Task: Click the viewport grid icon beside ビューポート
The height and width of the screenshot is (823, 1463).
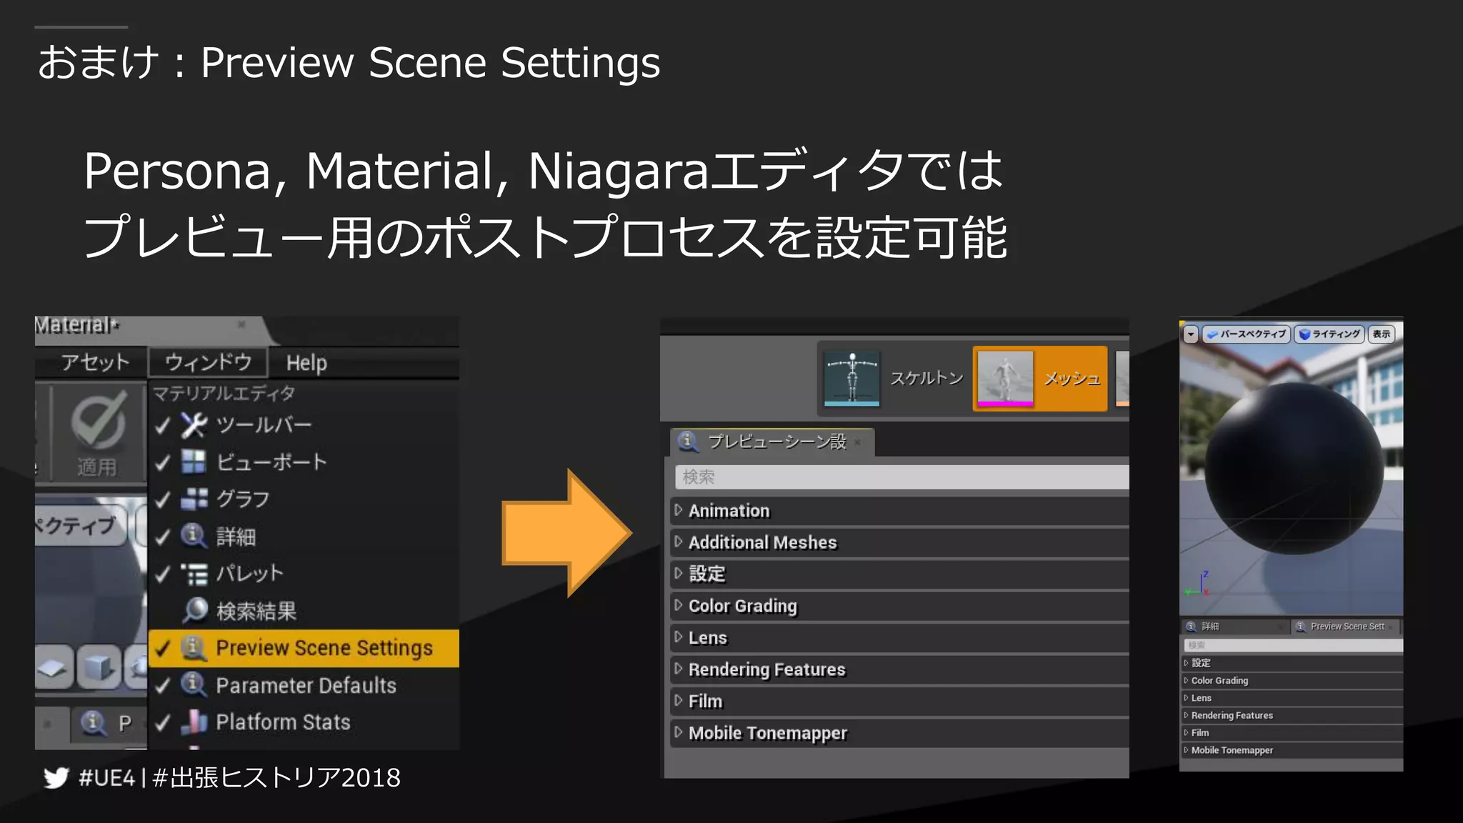Action: (x=194, y=462)
